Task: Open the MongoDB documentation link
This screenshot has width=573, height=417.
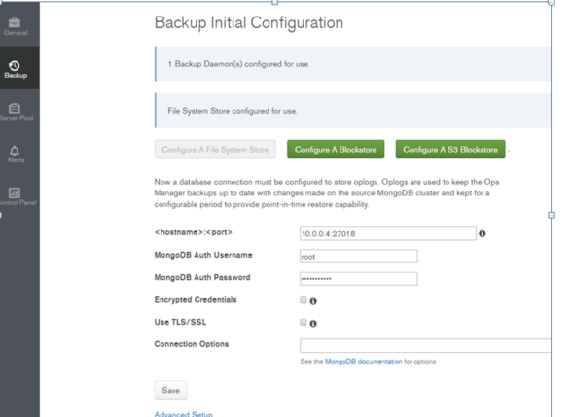Action: (x=364, y=362)
